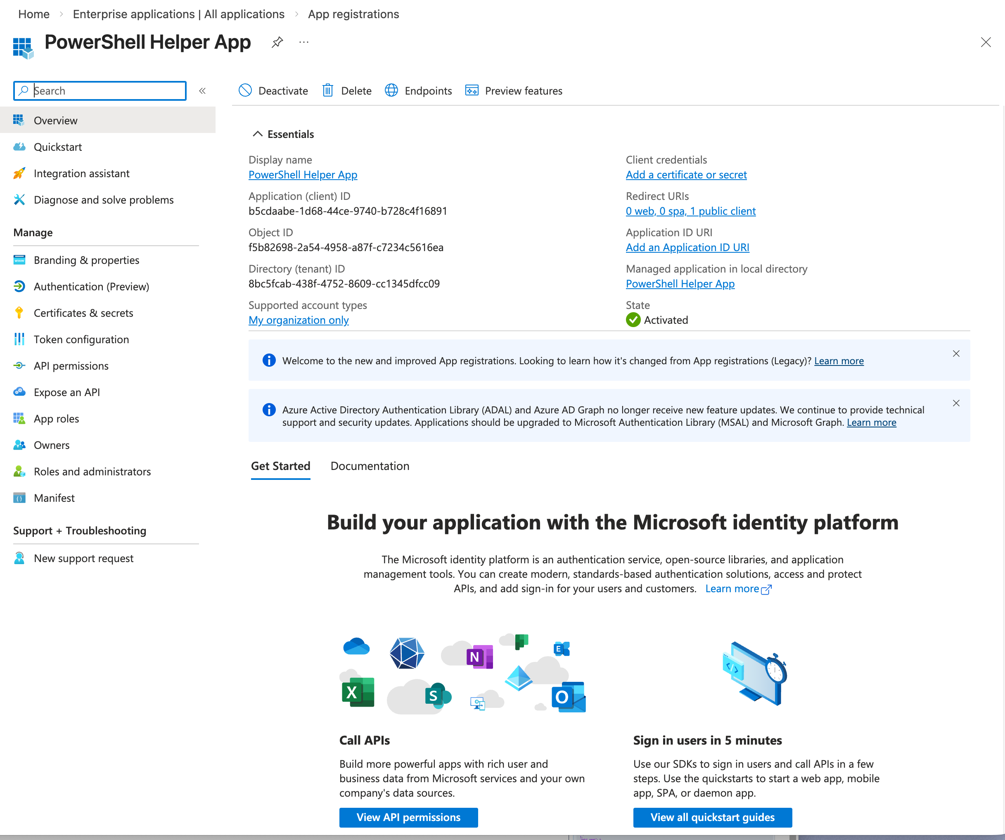Screen dimensions: 1005x840
Task: Open the more options ellipsis menu
Action: click(303, 42)
